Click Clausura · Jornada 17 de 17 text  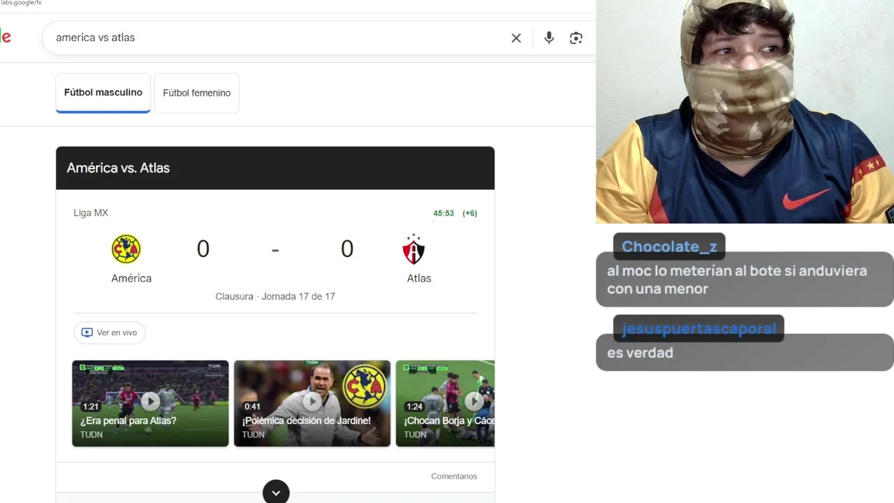(275, 296)
